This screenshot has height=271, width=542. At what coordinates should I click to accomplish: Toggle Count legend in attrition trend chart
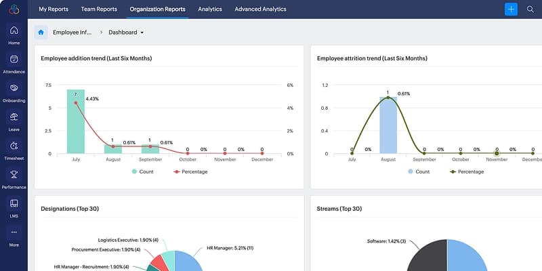pyautogui.click(x=419, y=171)
